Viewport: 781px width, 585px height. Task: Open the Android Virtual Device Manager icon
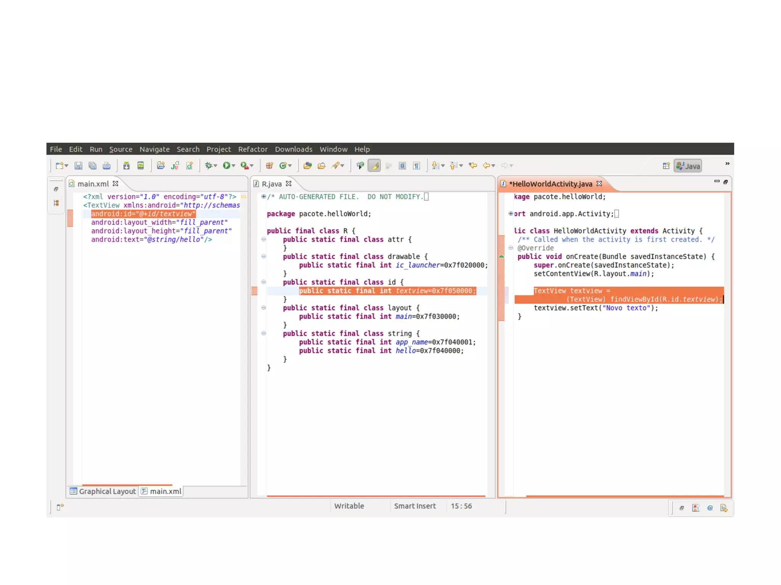click(x=140, y=165)
